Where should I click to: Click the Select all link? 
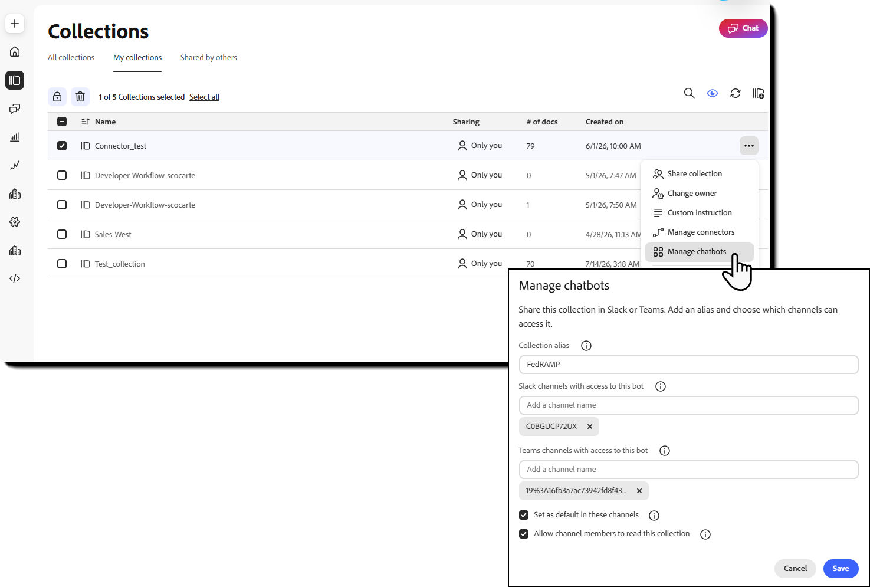click(204, 97)
